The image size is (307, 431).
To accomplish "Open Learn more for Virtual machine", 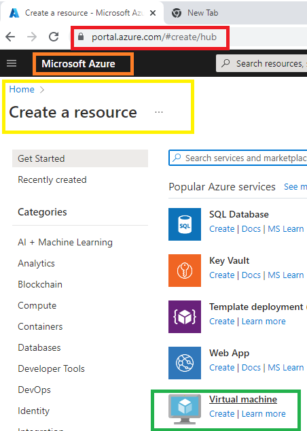I will [x=264, y=413].
